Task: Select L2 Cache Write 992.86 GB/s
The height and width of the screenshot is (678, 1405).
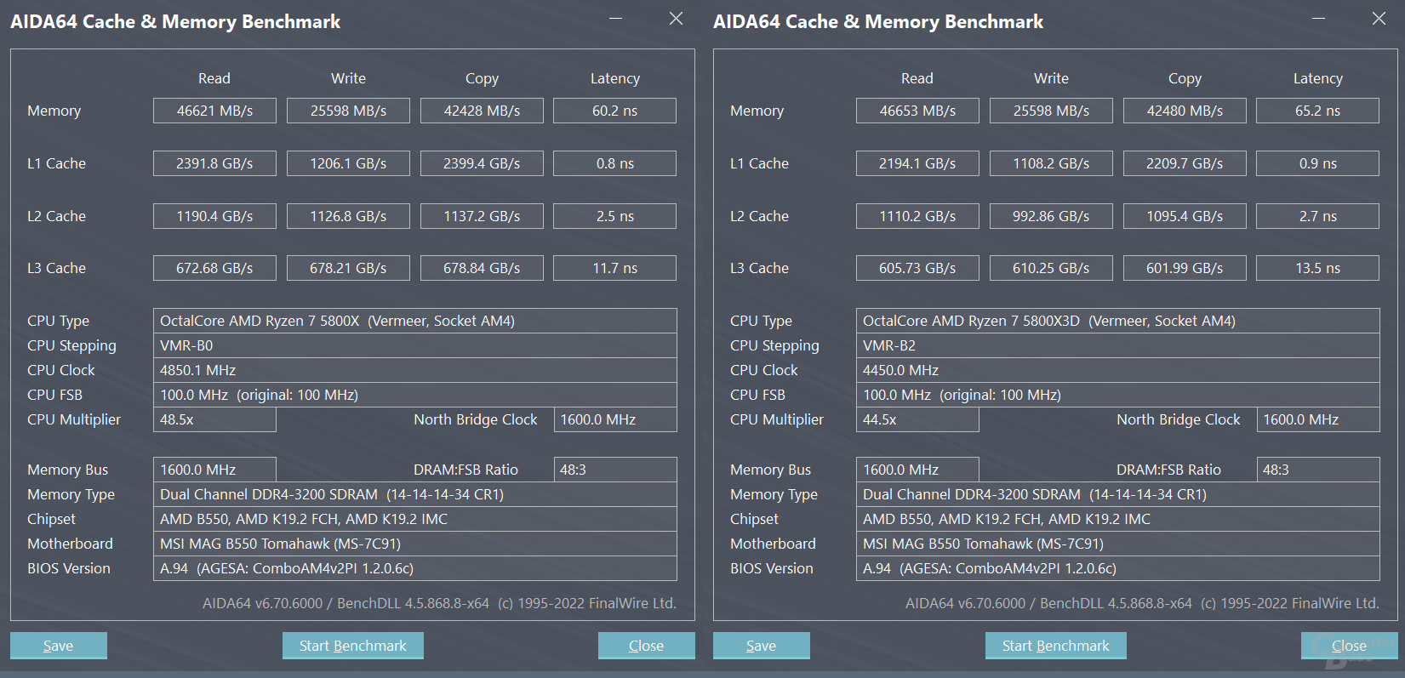Action: click(1051, 216)
